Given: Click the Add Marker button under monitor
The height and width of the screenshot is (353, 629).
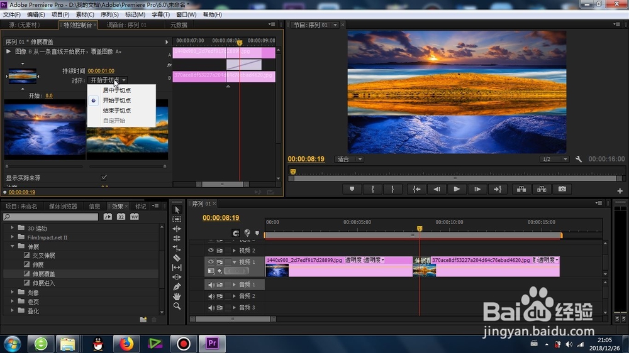Looking at the screenshot, I should 352,189.
